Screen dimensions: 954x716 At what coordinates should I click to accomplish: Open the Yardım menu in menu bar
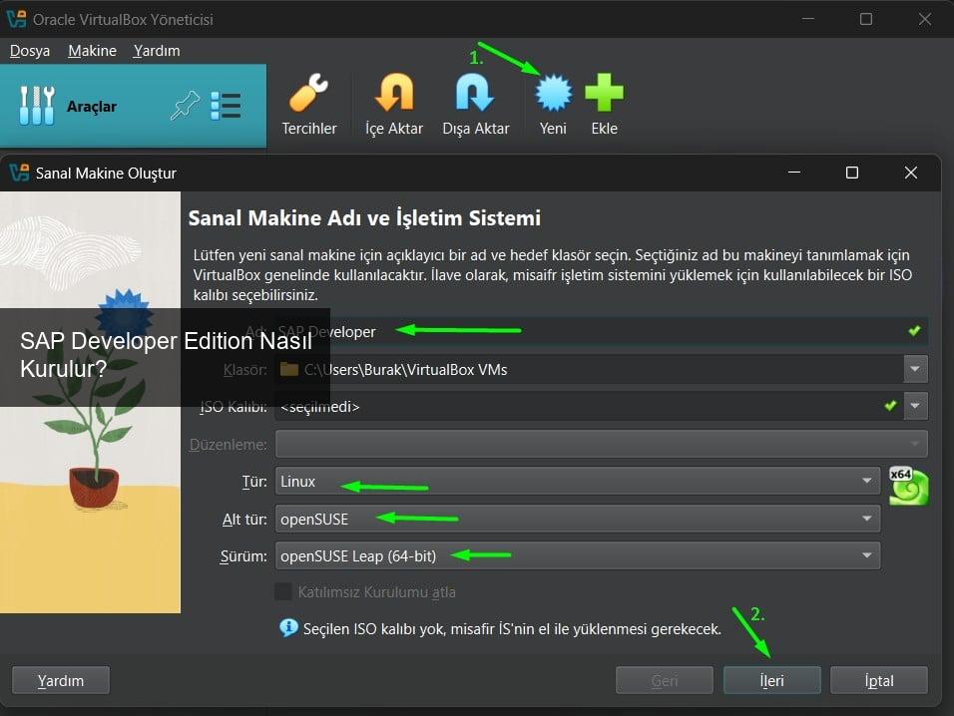(x=156, y=51)
